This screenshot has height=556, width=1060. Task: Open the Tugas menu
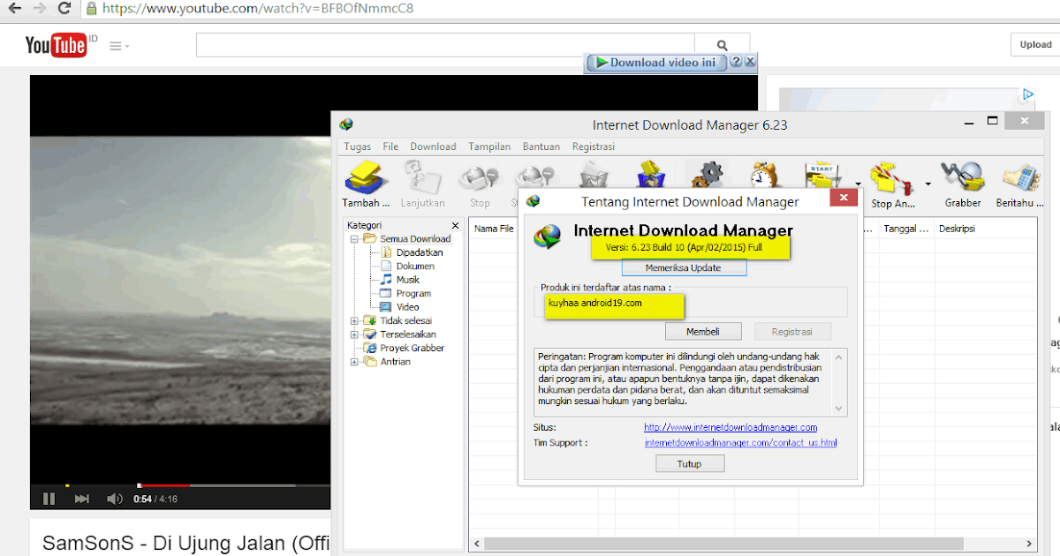click(357, 147)
